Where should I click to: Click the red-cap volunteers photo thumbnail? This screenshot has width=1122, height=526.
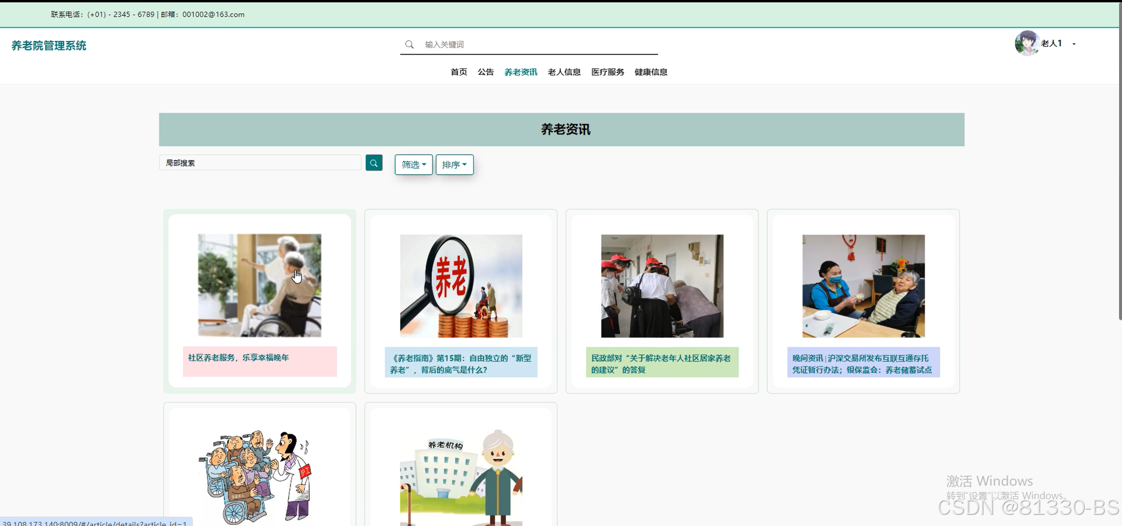[x=662, y=286]
